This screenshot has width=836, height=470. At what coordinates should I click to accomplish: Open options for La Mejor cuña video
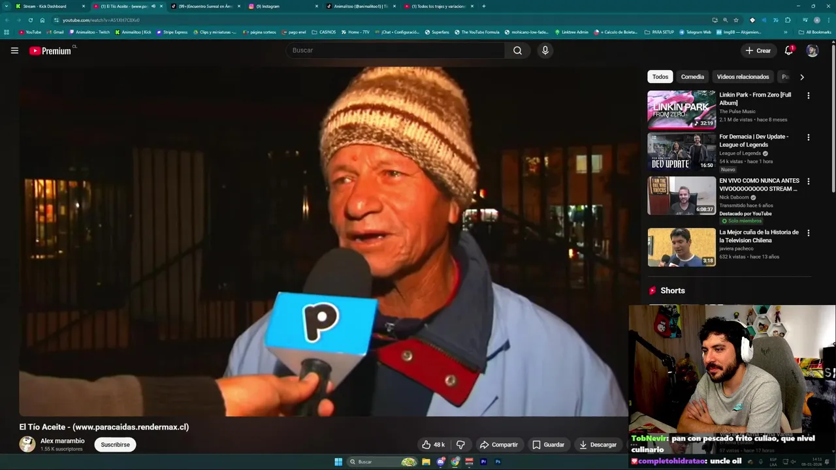tap(809, 232)
